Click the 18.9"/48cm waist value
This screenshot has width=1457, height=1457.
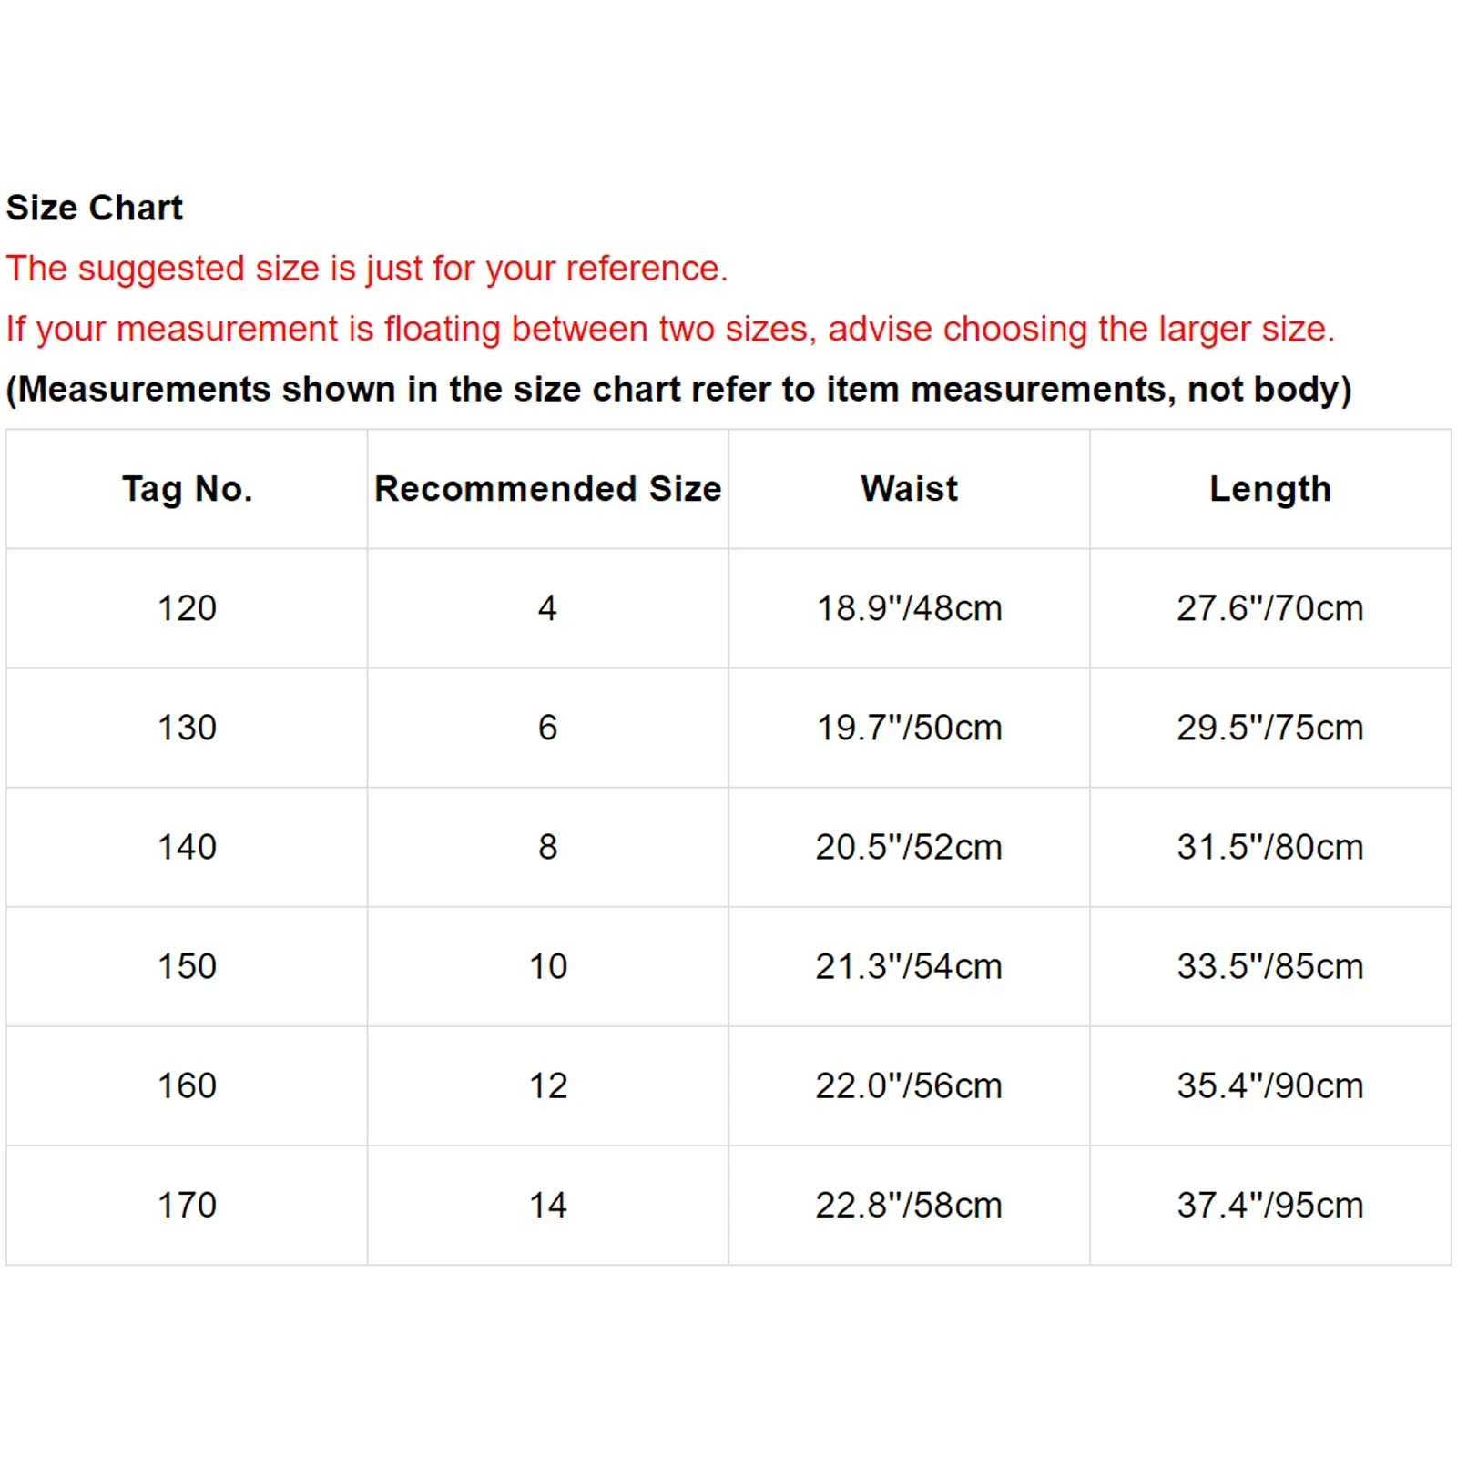tap(909, 608)
